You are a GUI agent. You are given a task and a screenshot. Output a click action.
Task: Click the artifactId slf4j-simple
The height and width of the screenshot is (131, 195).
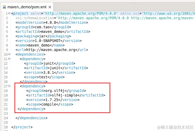[x=65, y=95]
